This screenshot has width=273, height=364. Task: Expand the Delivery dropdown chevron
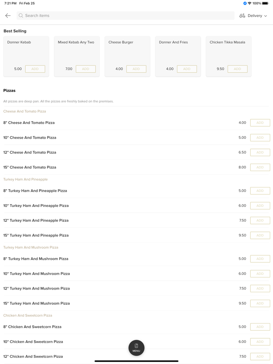tap(266, 16)
